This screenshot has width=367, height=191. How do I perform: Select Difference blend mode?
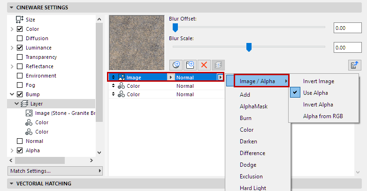pyautogui.click(x=252, y=153)
